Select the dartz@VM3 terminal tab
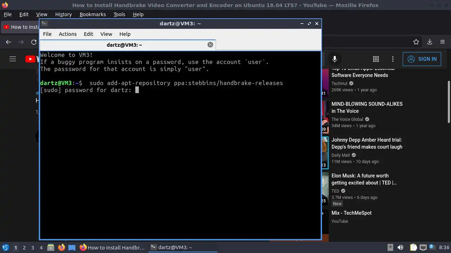This screenshot has height=253, width=451. click(x=128, y=45)
